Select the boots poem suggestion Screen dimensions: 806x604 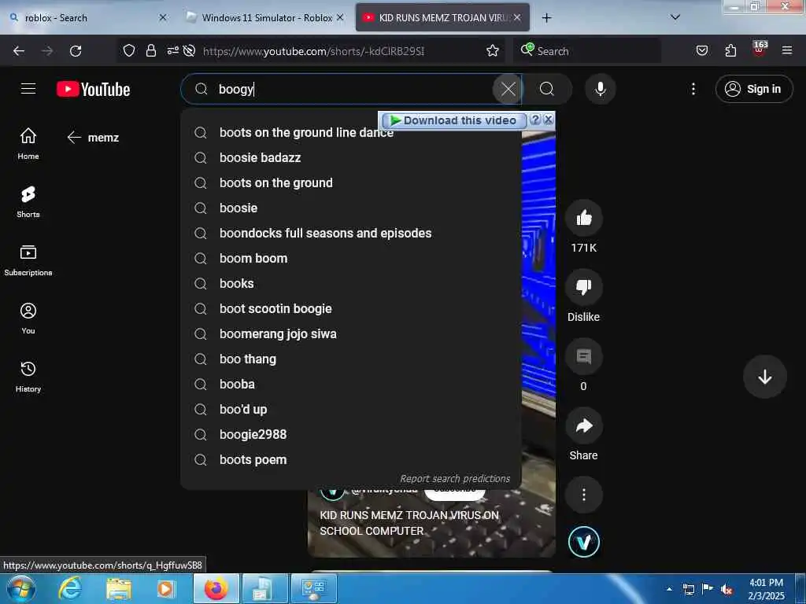350,459
